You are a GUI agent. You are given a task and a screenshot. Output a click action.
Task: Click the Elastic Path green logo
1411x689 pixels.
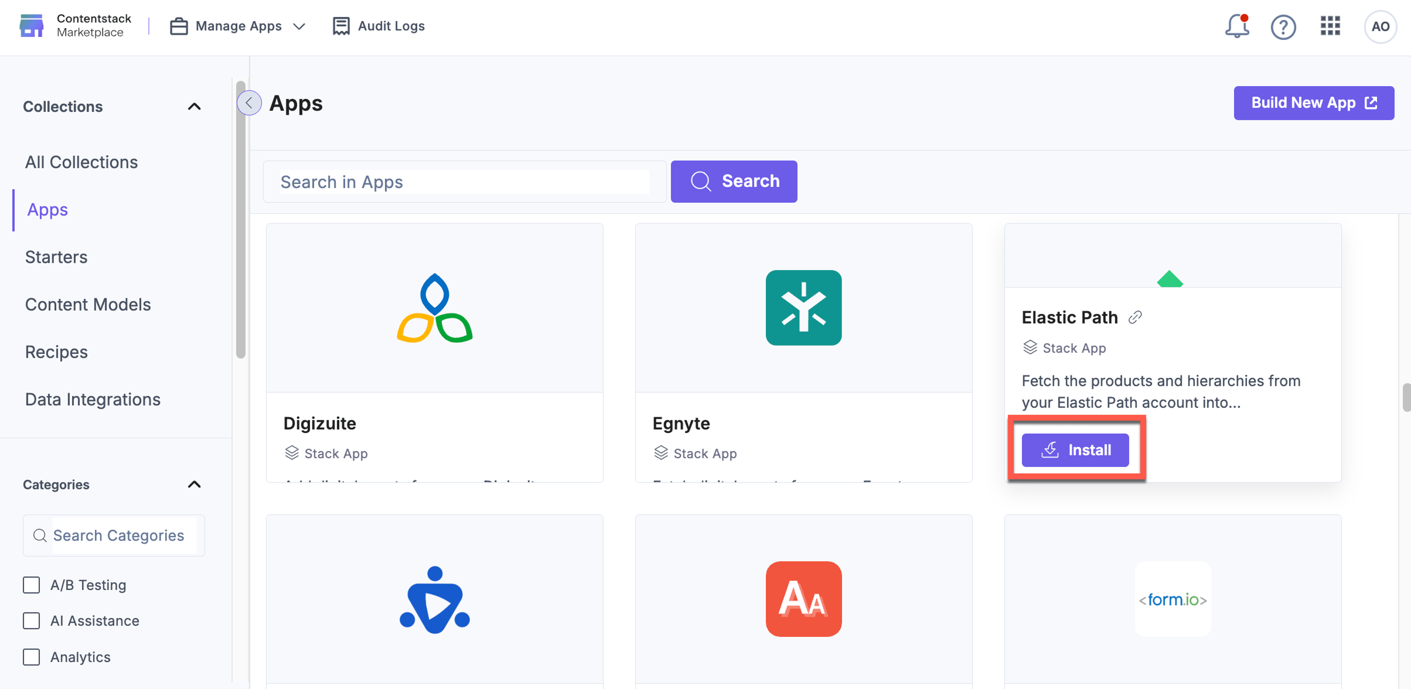(x=1170, y=279)
